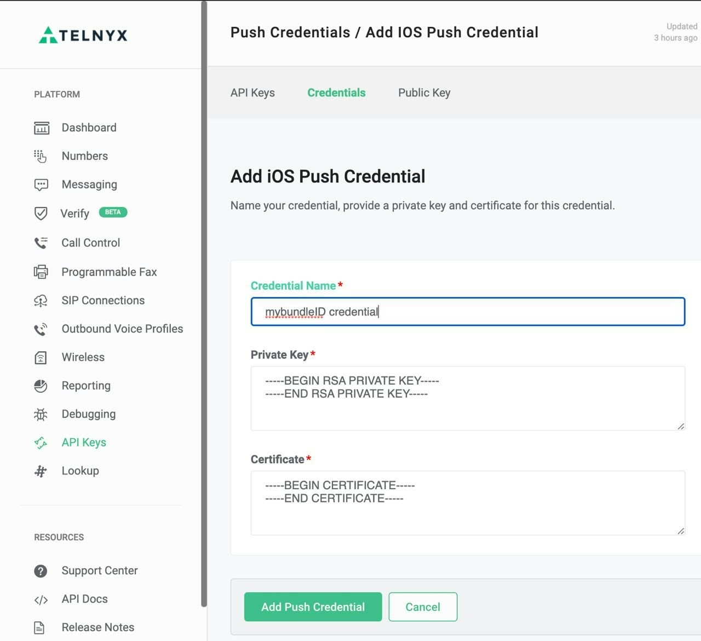Navigate to Numbers in the sidebar
The width and height of the screenshot is (701, 641).
click(x=84, y=156)
